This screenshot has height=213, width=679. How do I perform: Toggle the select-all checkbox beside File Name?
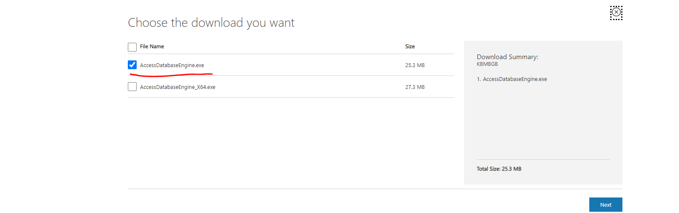132,47
